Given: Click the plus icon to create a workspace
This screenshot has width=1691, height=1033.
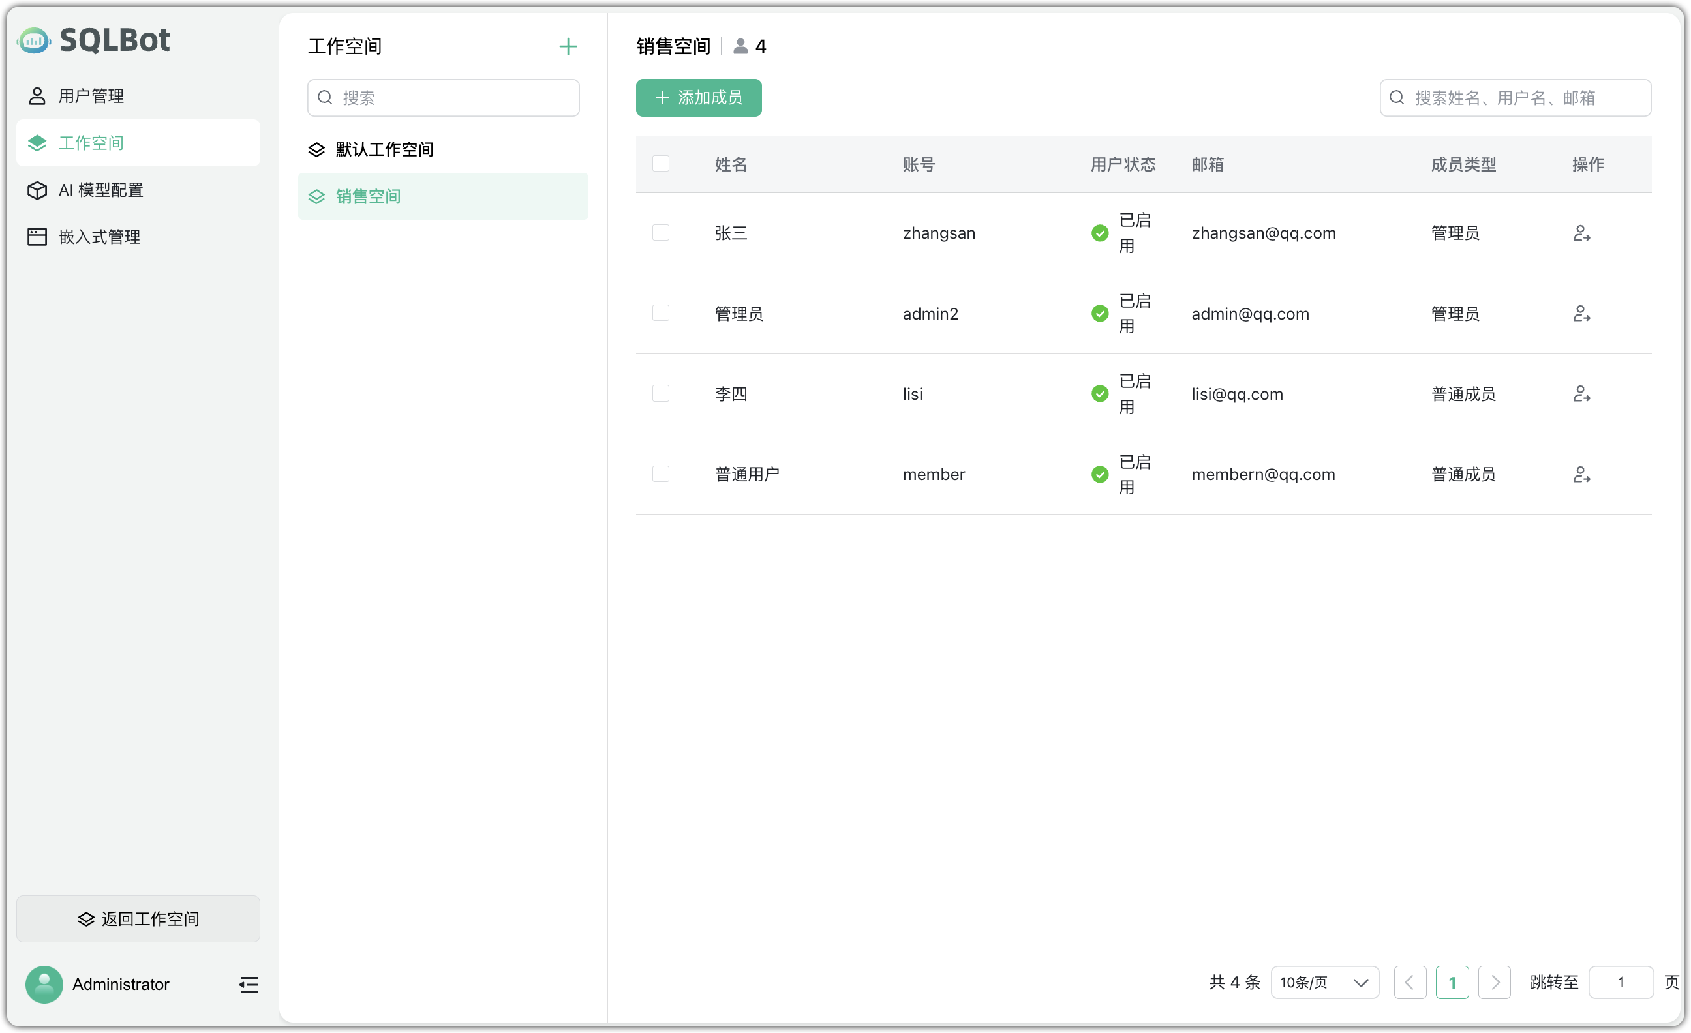Looking at the screenshot, I should pyautogui.click(x=568, y=46).
